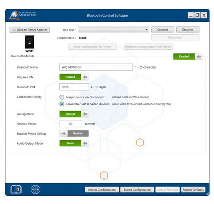Select Remember last 8 paired devices
The image size is (214, 204).
(62, 104)
